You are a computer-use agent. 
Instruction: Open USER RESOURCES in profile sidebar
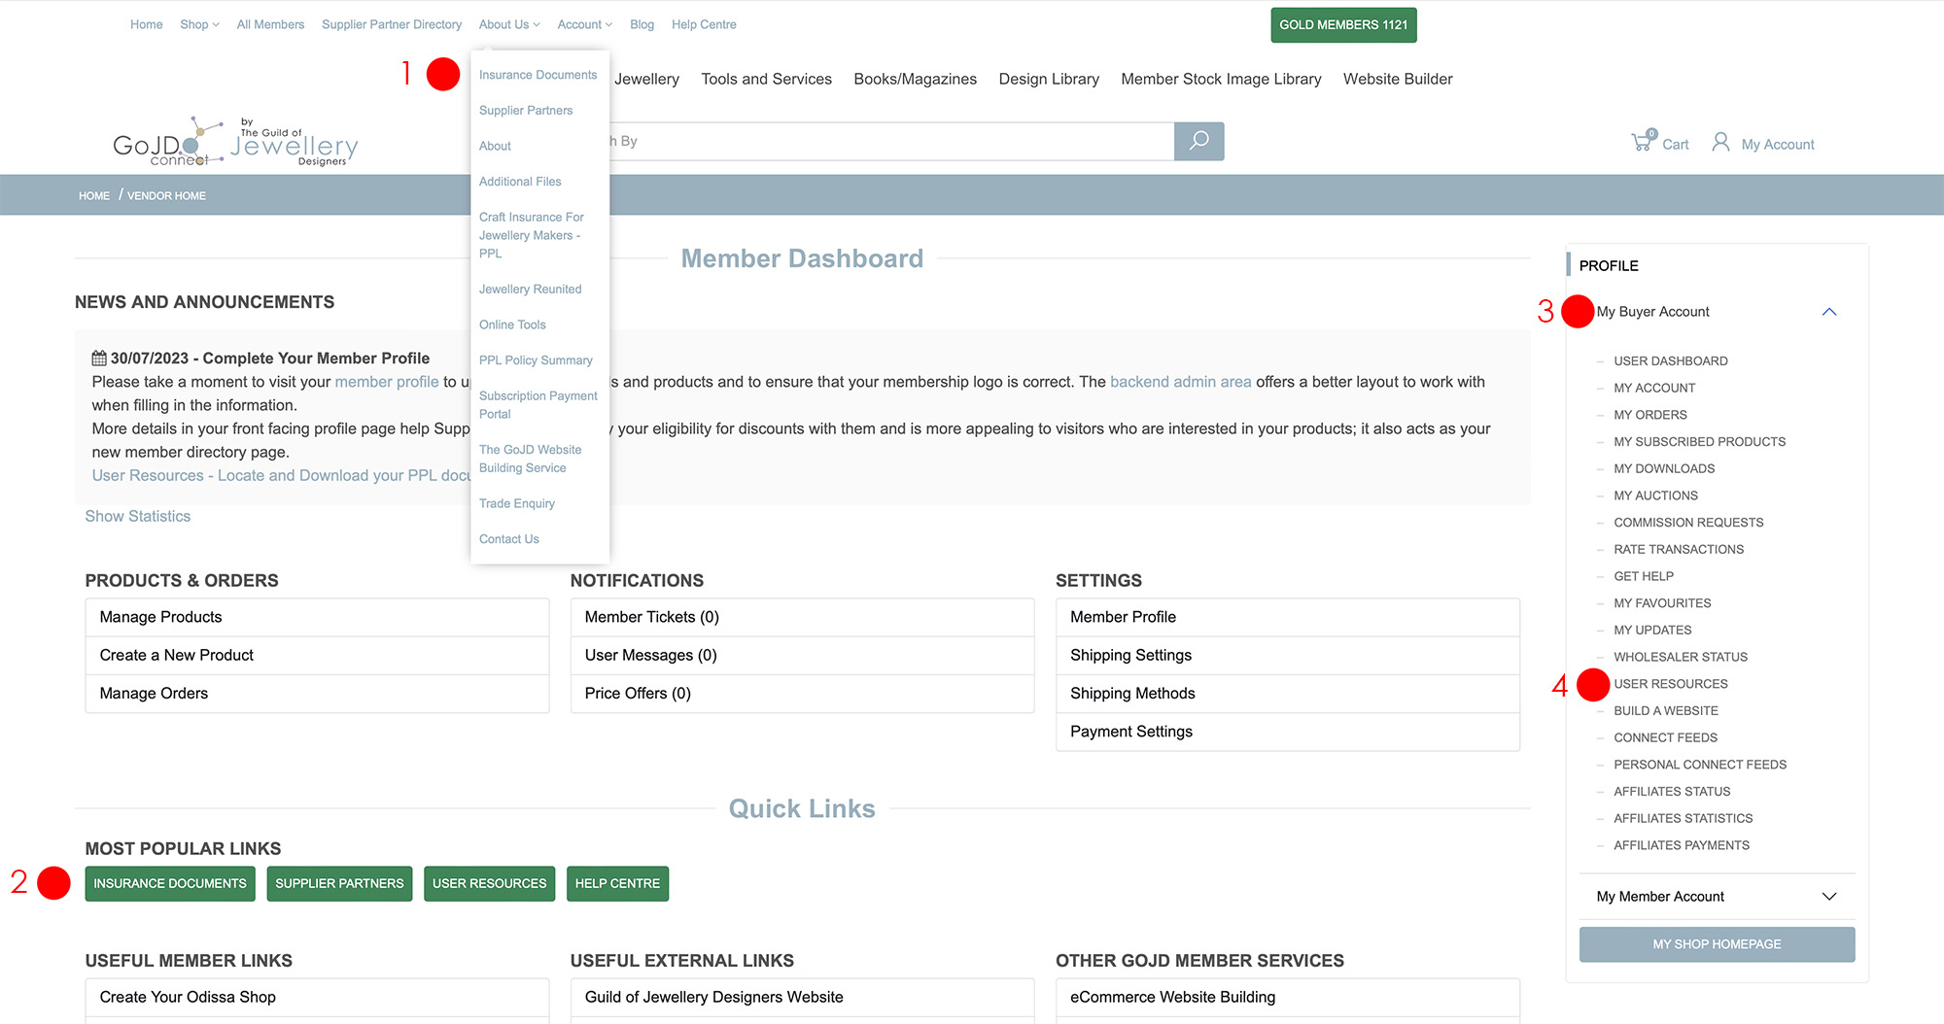[1671, 684]
